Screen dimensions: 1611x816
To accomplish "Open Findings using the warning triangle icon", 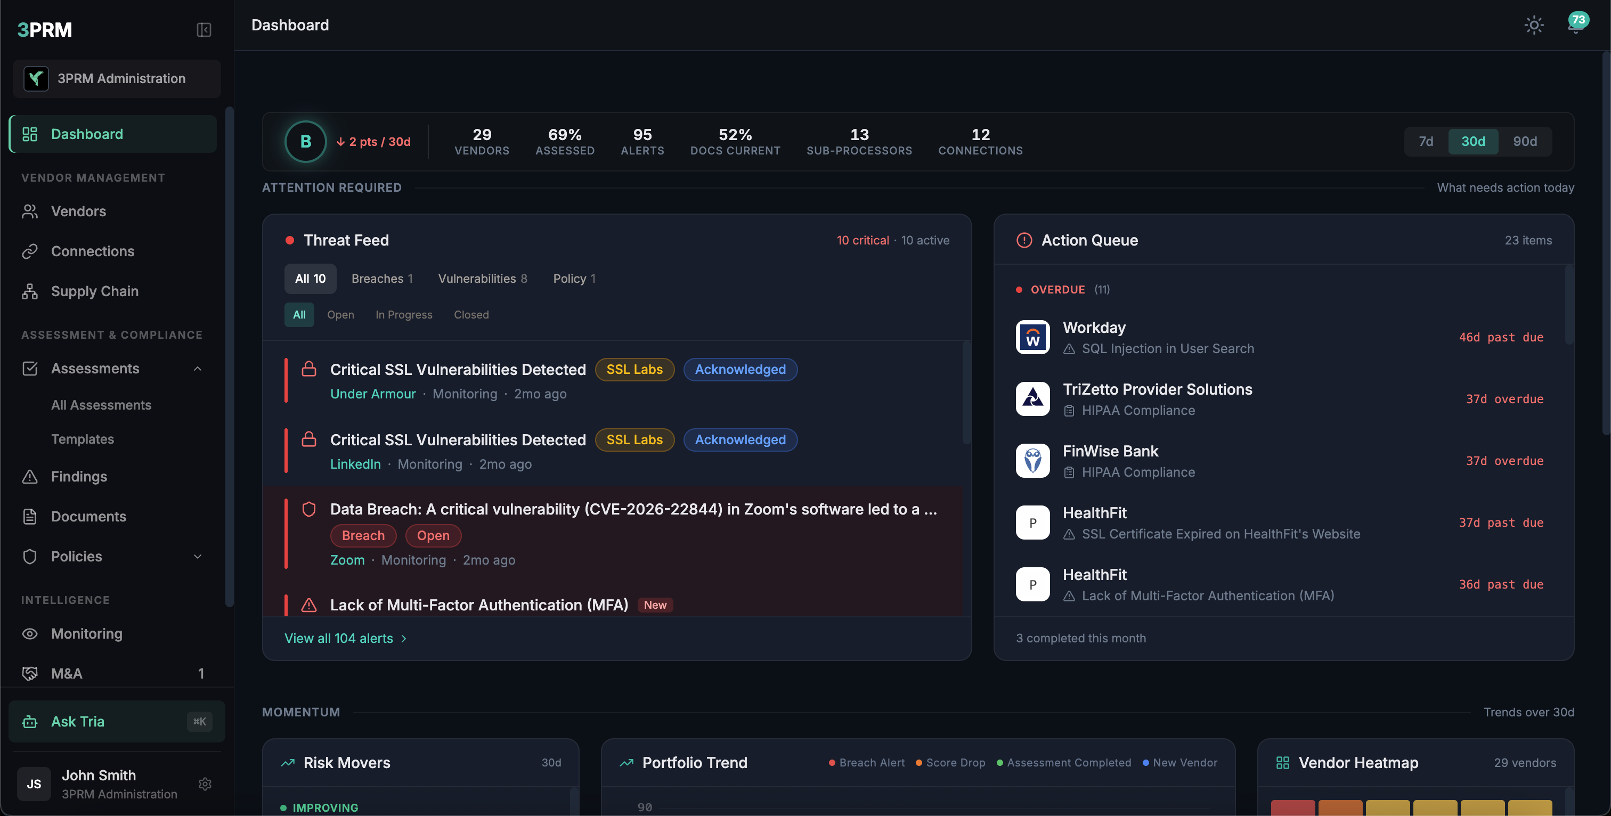I will [x=31, y=477].
